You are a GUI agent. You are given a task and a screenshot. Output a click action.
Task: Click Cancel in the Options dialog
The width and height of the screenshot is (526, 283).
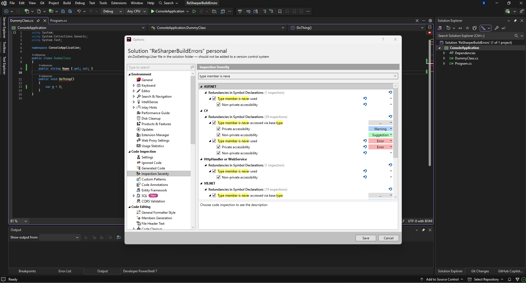click(x=388, y=238)
